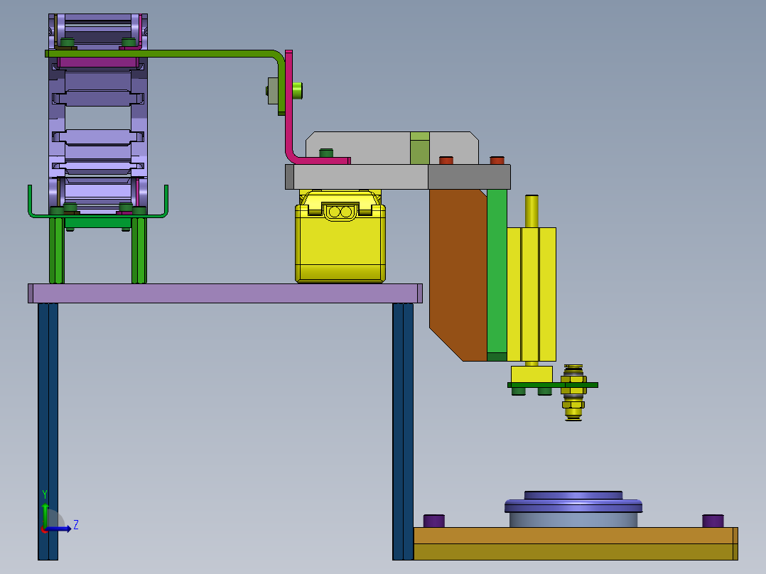Click the lime green bolt head on magenta bracket
The height and width of the screenshot is (574, 766).
[298, 90]
